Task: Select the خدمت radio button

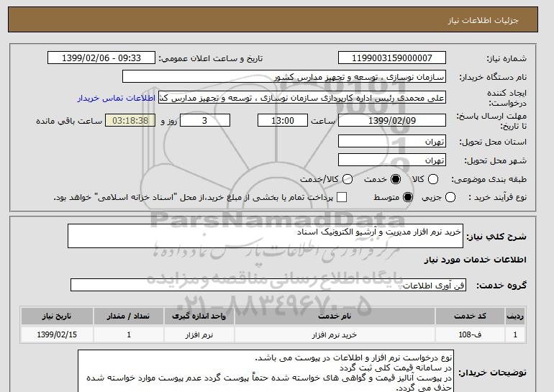Action: point(396,179)
